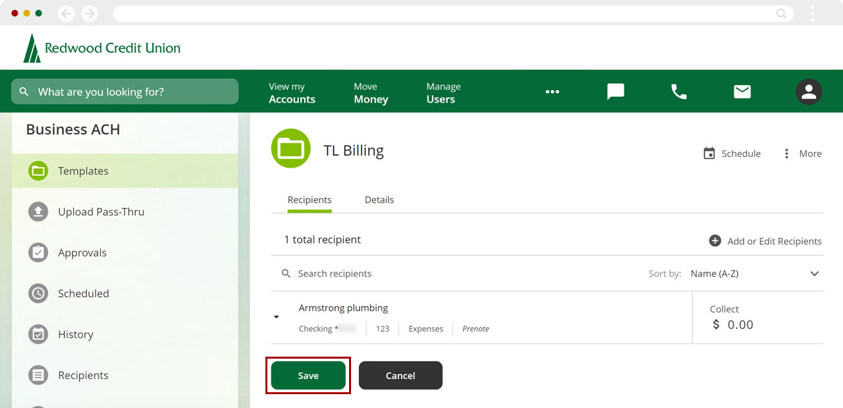Click the More vertical dots icon
The width and height of the screenshot is (843, 408).
[786, 153]
